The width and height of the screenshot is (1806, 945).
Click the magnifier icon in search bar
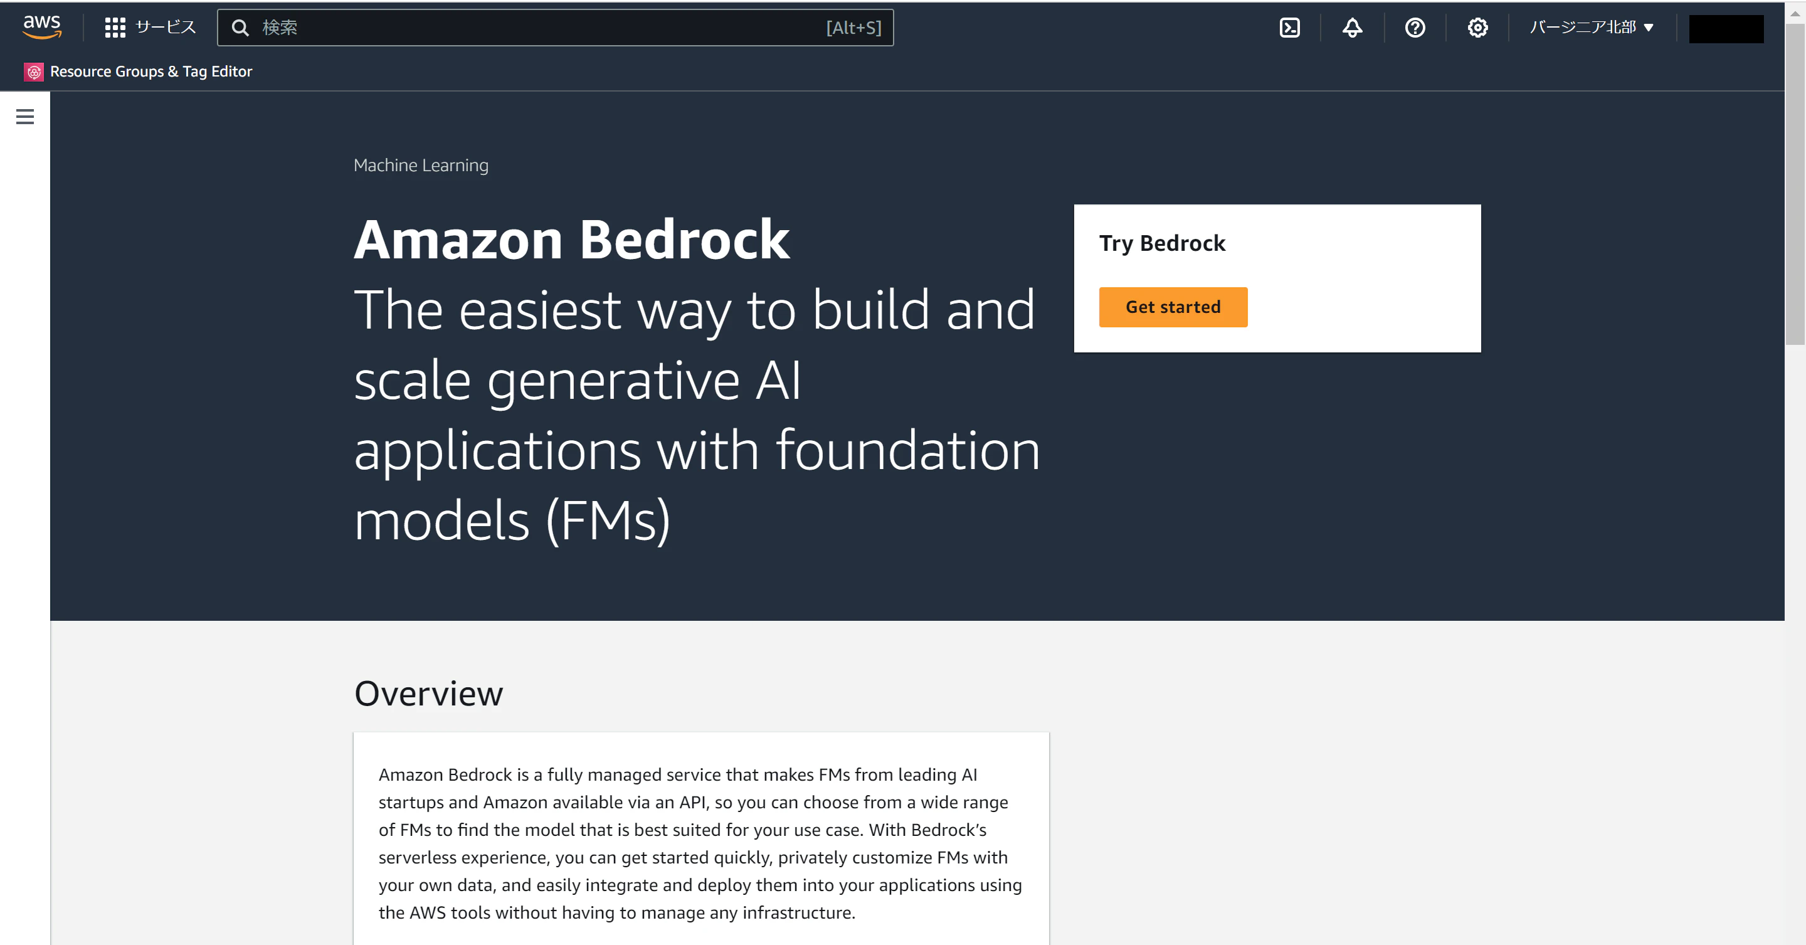pos(240,28)
